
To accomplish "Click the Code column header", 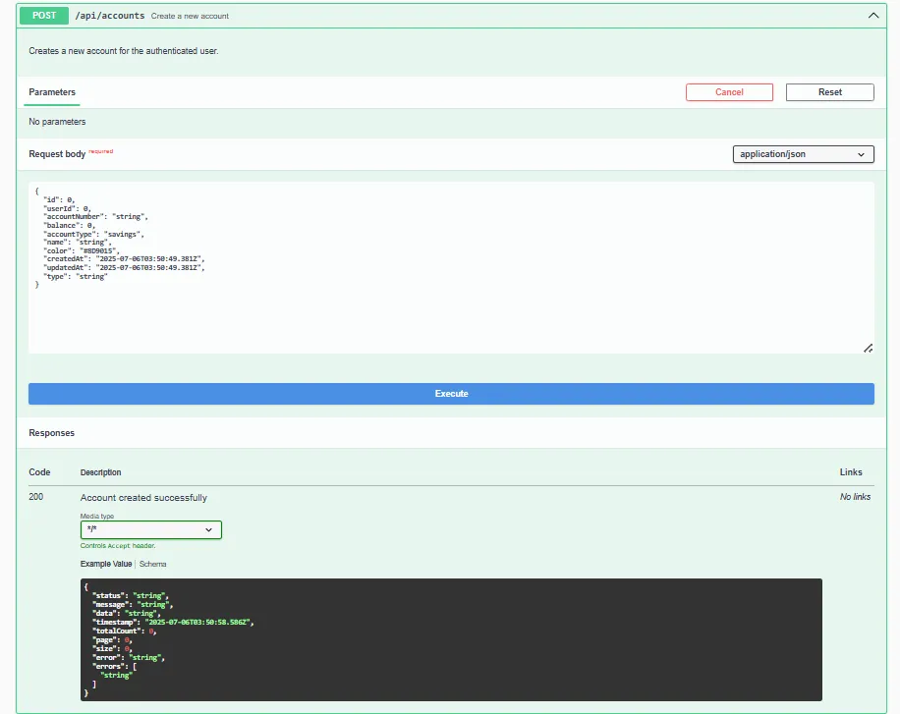I will pyautogui.click(x=39, y=471).
